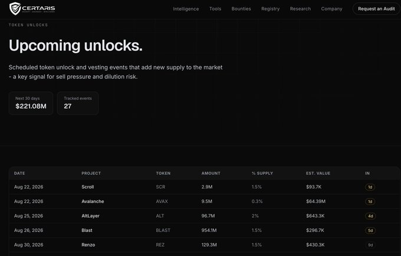Click the 1d badge in Avalanche row
This screenshot has width=401, height=256.
tap(370, 202)
